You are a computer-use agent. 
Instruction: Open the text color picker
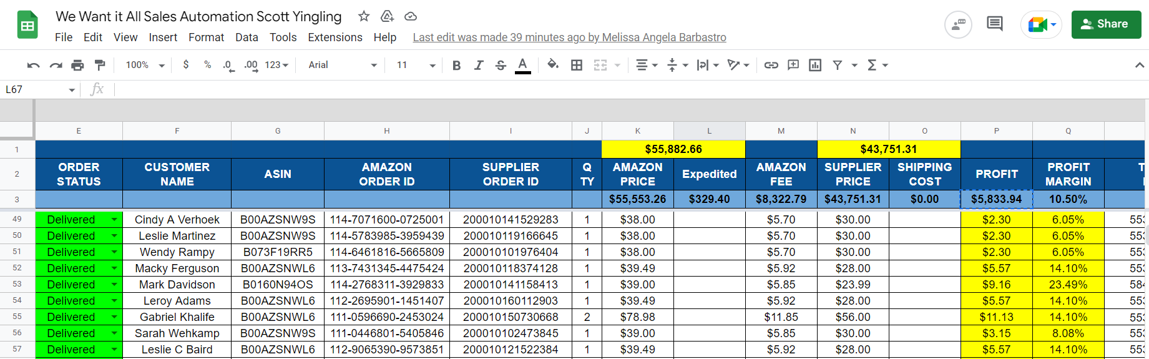[x=523, y=65]
